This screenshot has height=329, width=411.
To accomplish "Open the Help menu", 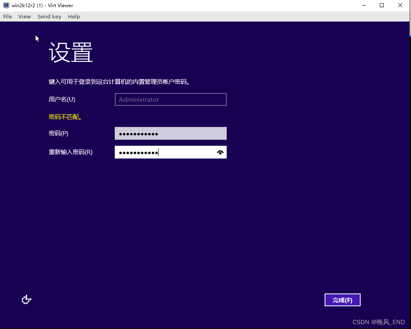I will tap(74, 16).
